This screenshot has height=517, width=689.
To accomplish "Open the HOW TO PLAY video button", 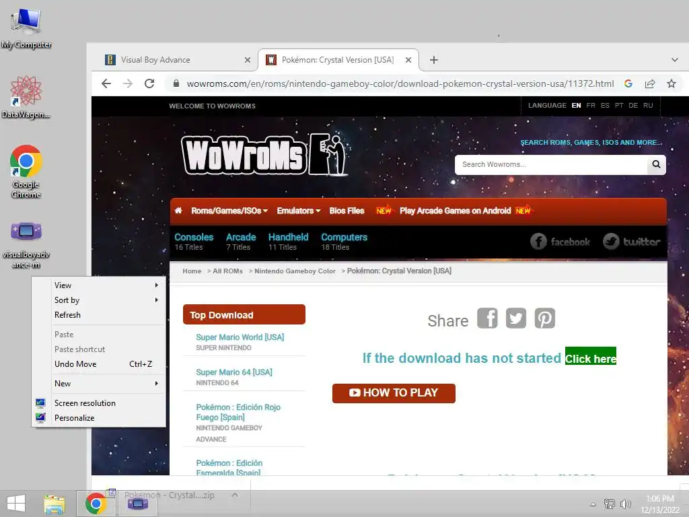I will [394, 393].
